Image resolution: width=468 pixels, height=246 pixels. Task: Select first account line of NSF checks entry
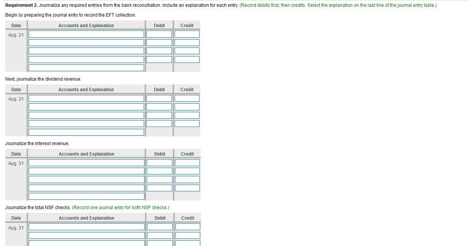point(87,227)
